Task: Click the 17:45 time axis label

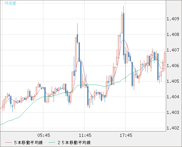Action: [126, 135]
